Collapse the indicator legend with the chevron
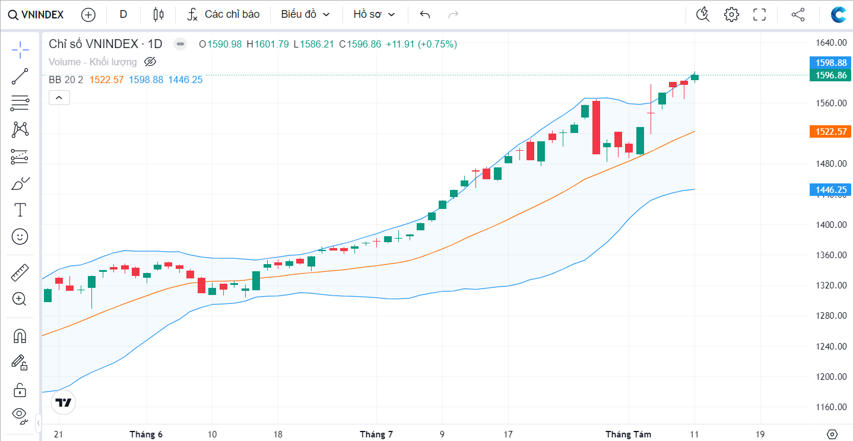This screenshot has height=441, width=853. click(59, 98)
